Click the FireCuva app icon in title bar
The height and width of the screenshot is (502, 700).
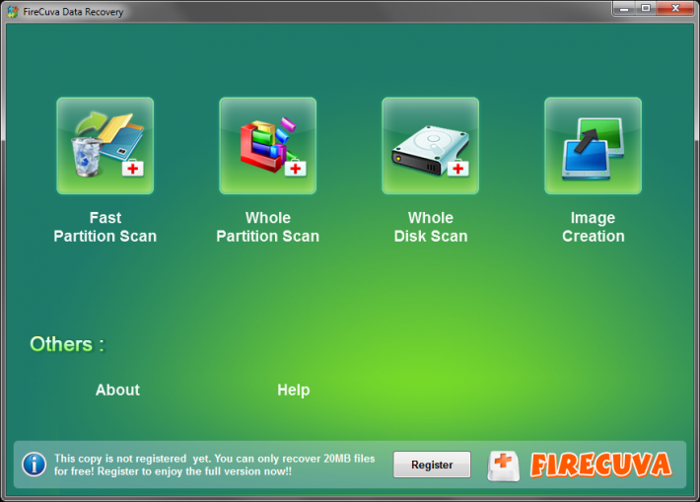tap(13, 12)
